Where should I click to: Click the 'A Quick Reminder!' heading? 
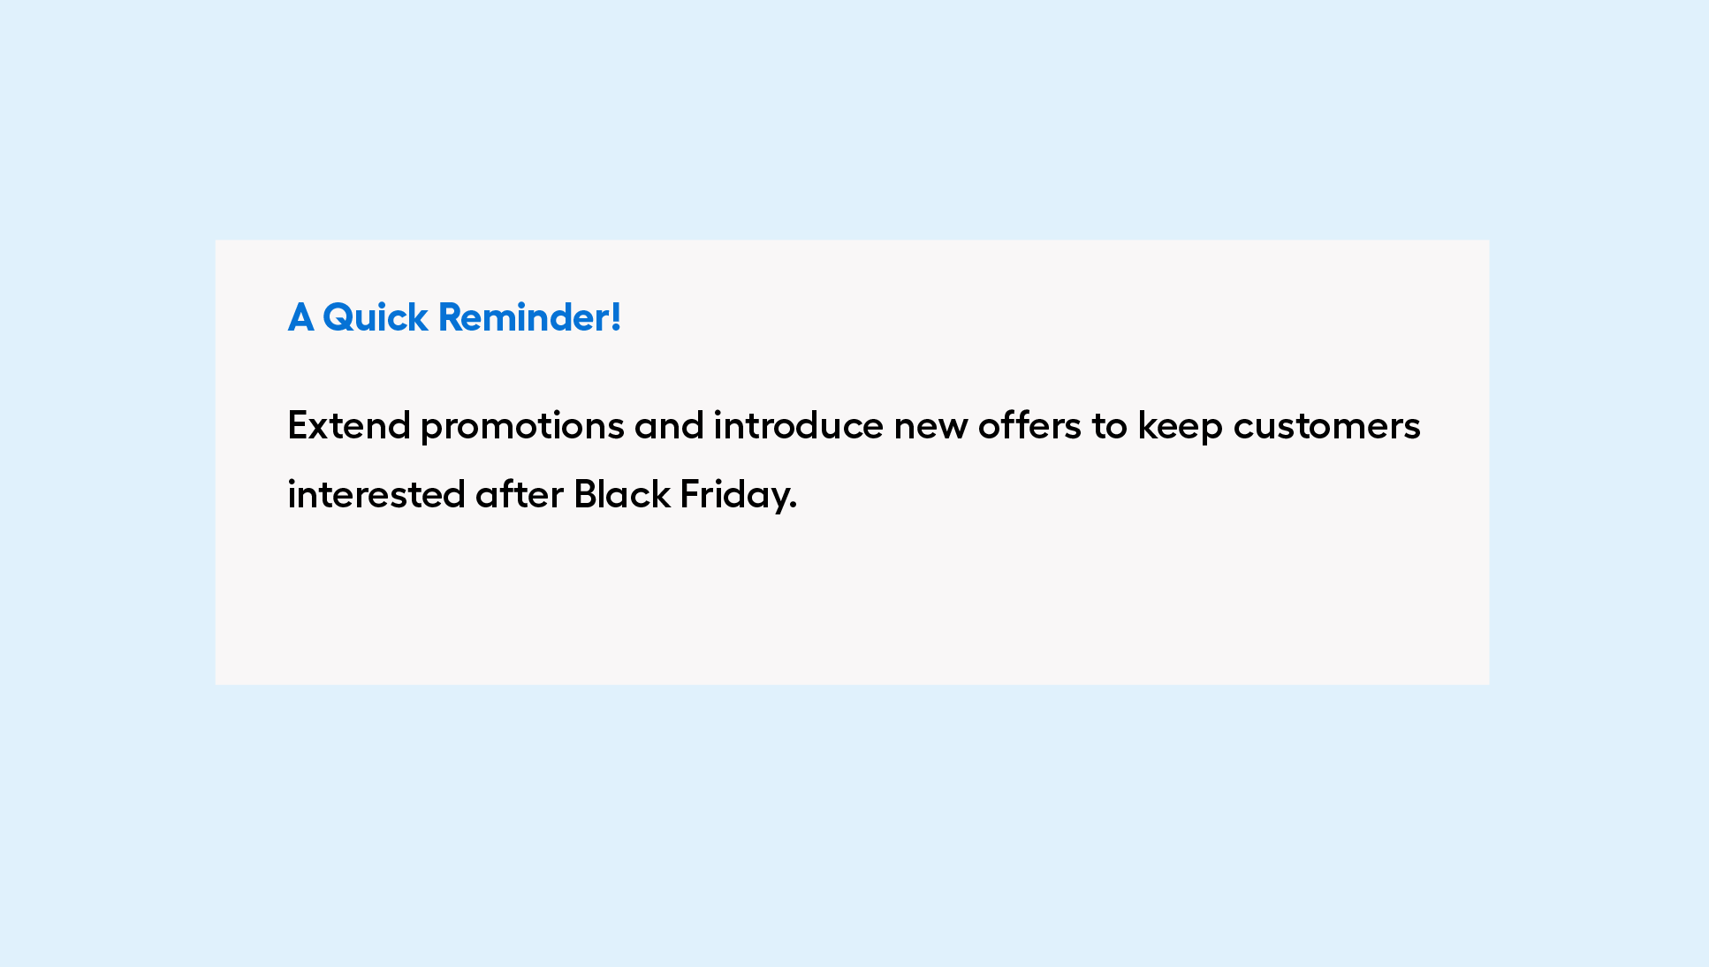click(x=454, y=316)
